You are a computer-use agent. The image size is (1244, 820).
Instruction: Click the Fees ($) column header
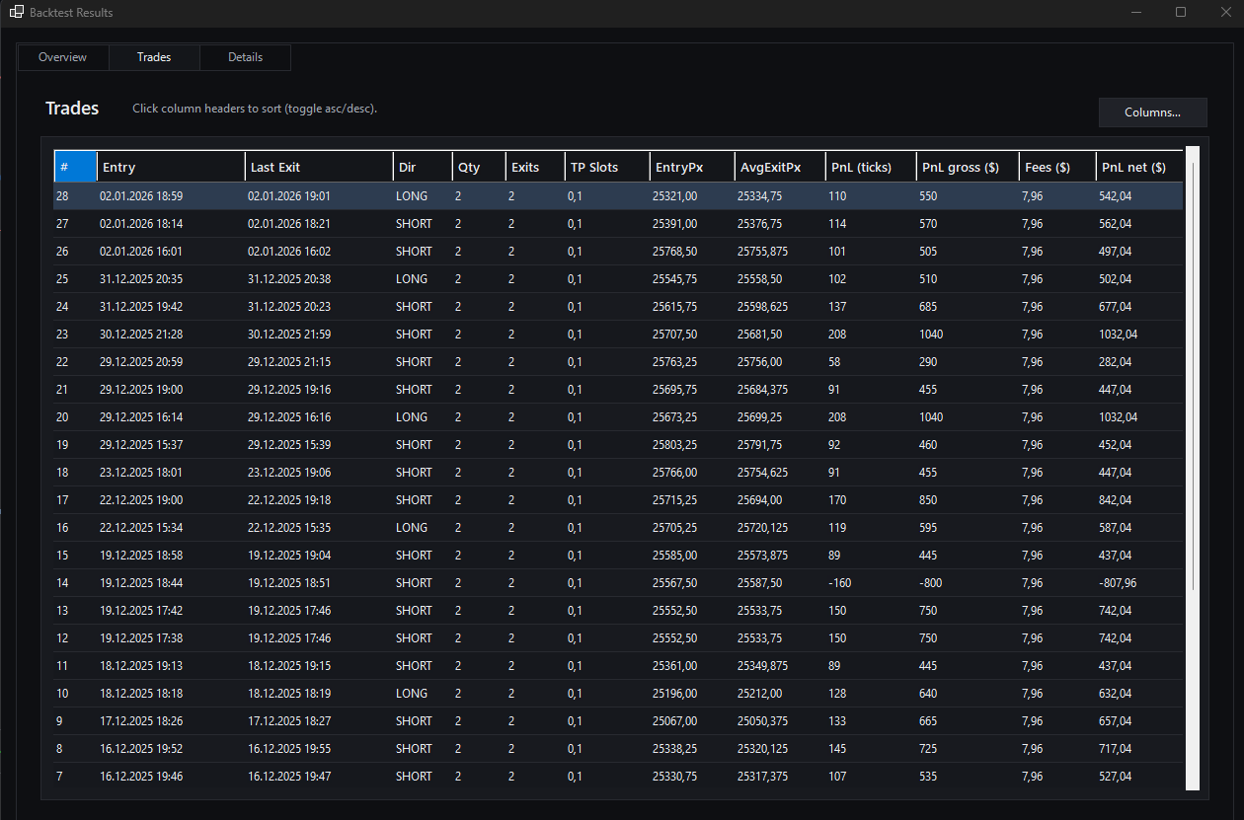(x=1056, y=167)
